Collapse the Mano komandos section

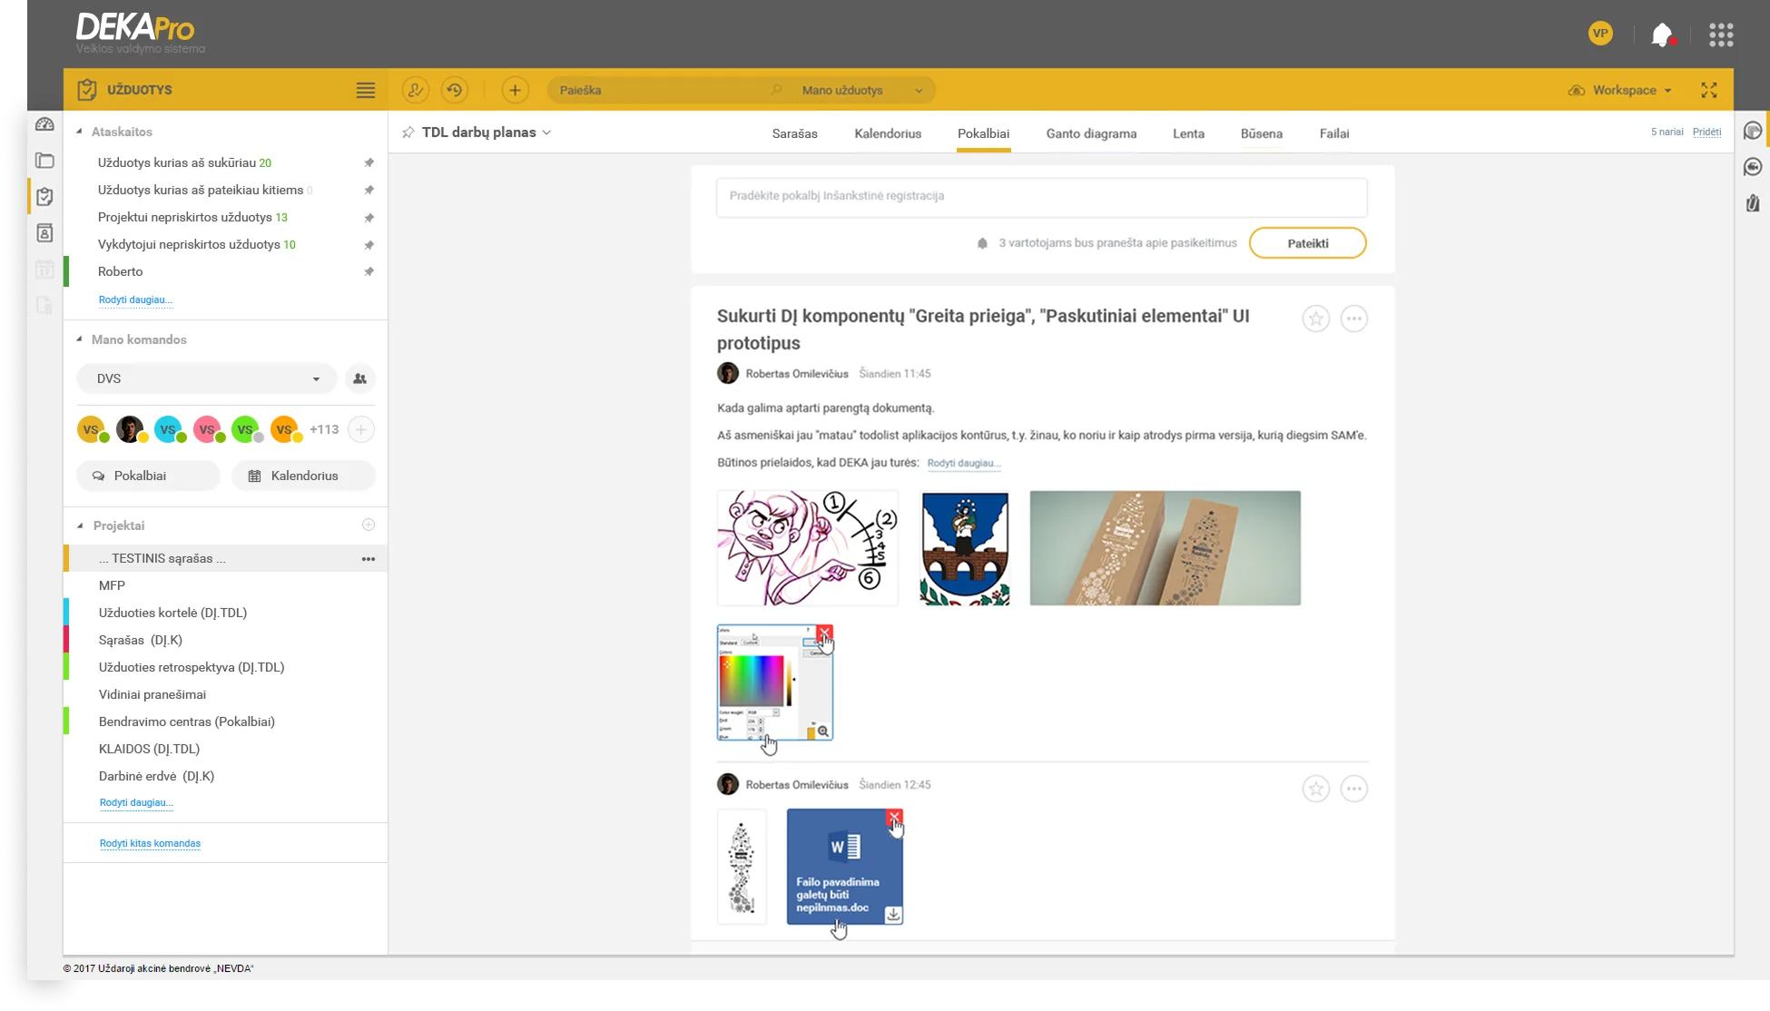tap(79, 339)
